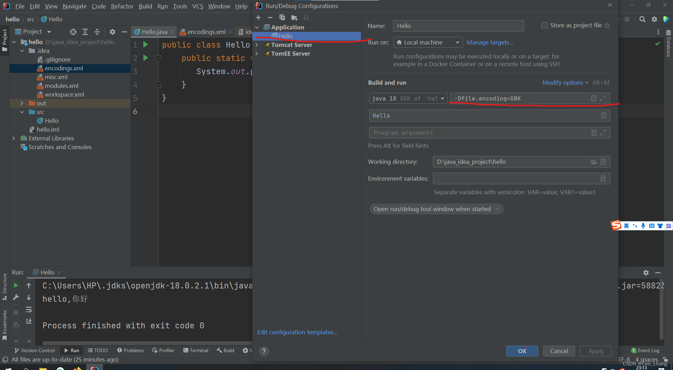The width and height of the screenshot is (673, 370).
Task: Hide the Project tool window
Action: (x=124, y=32)
